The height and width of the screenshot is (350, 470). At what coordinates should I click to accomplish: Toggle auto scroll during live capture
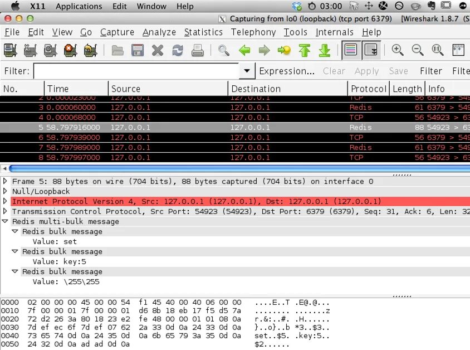(371, 50)
